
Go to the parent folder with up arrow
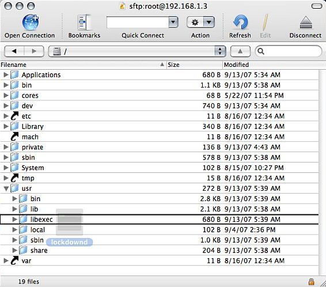pos(240,51)
